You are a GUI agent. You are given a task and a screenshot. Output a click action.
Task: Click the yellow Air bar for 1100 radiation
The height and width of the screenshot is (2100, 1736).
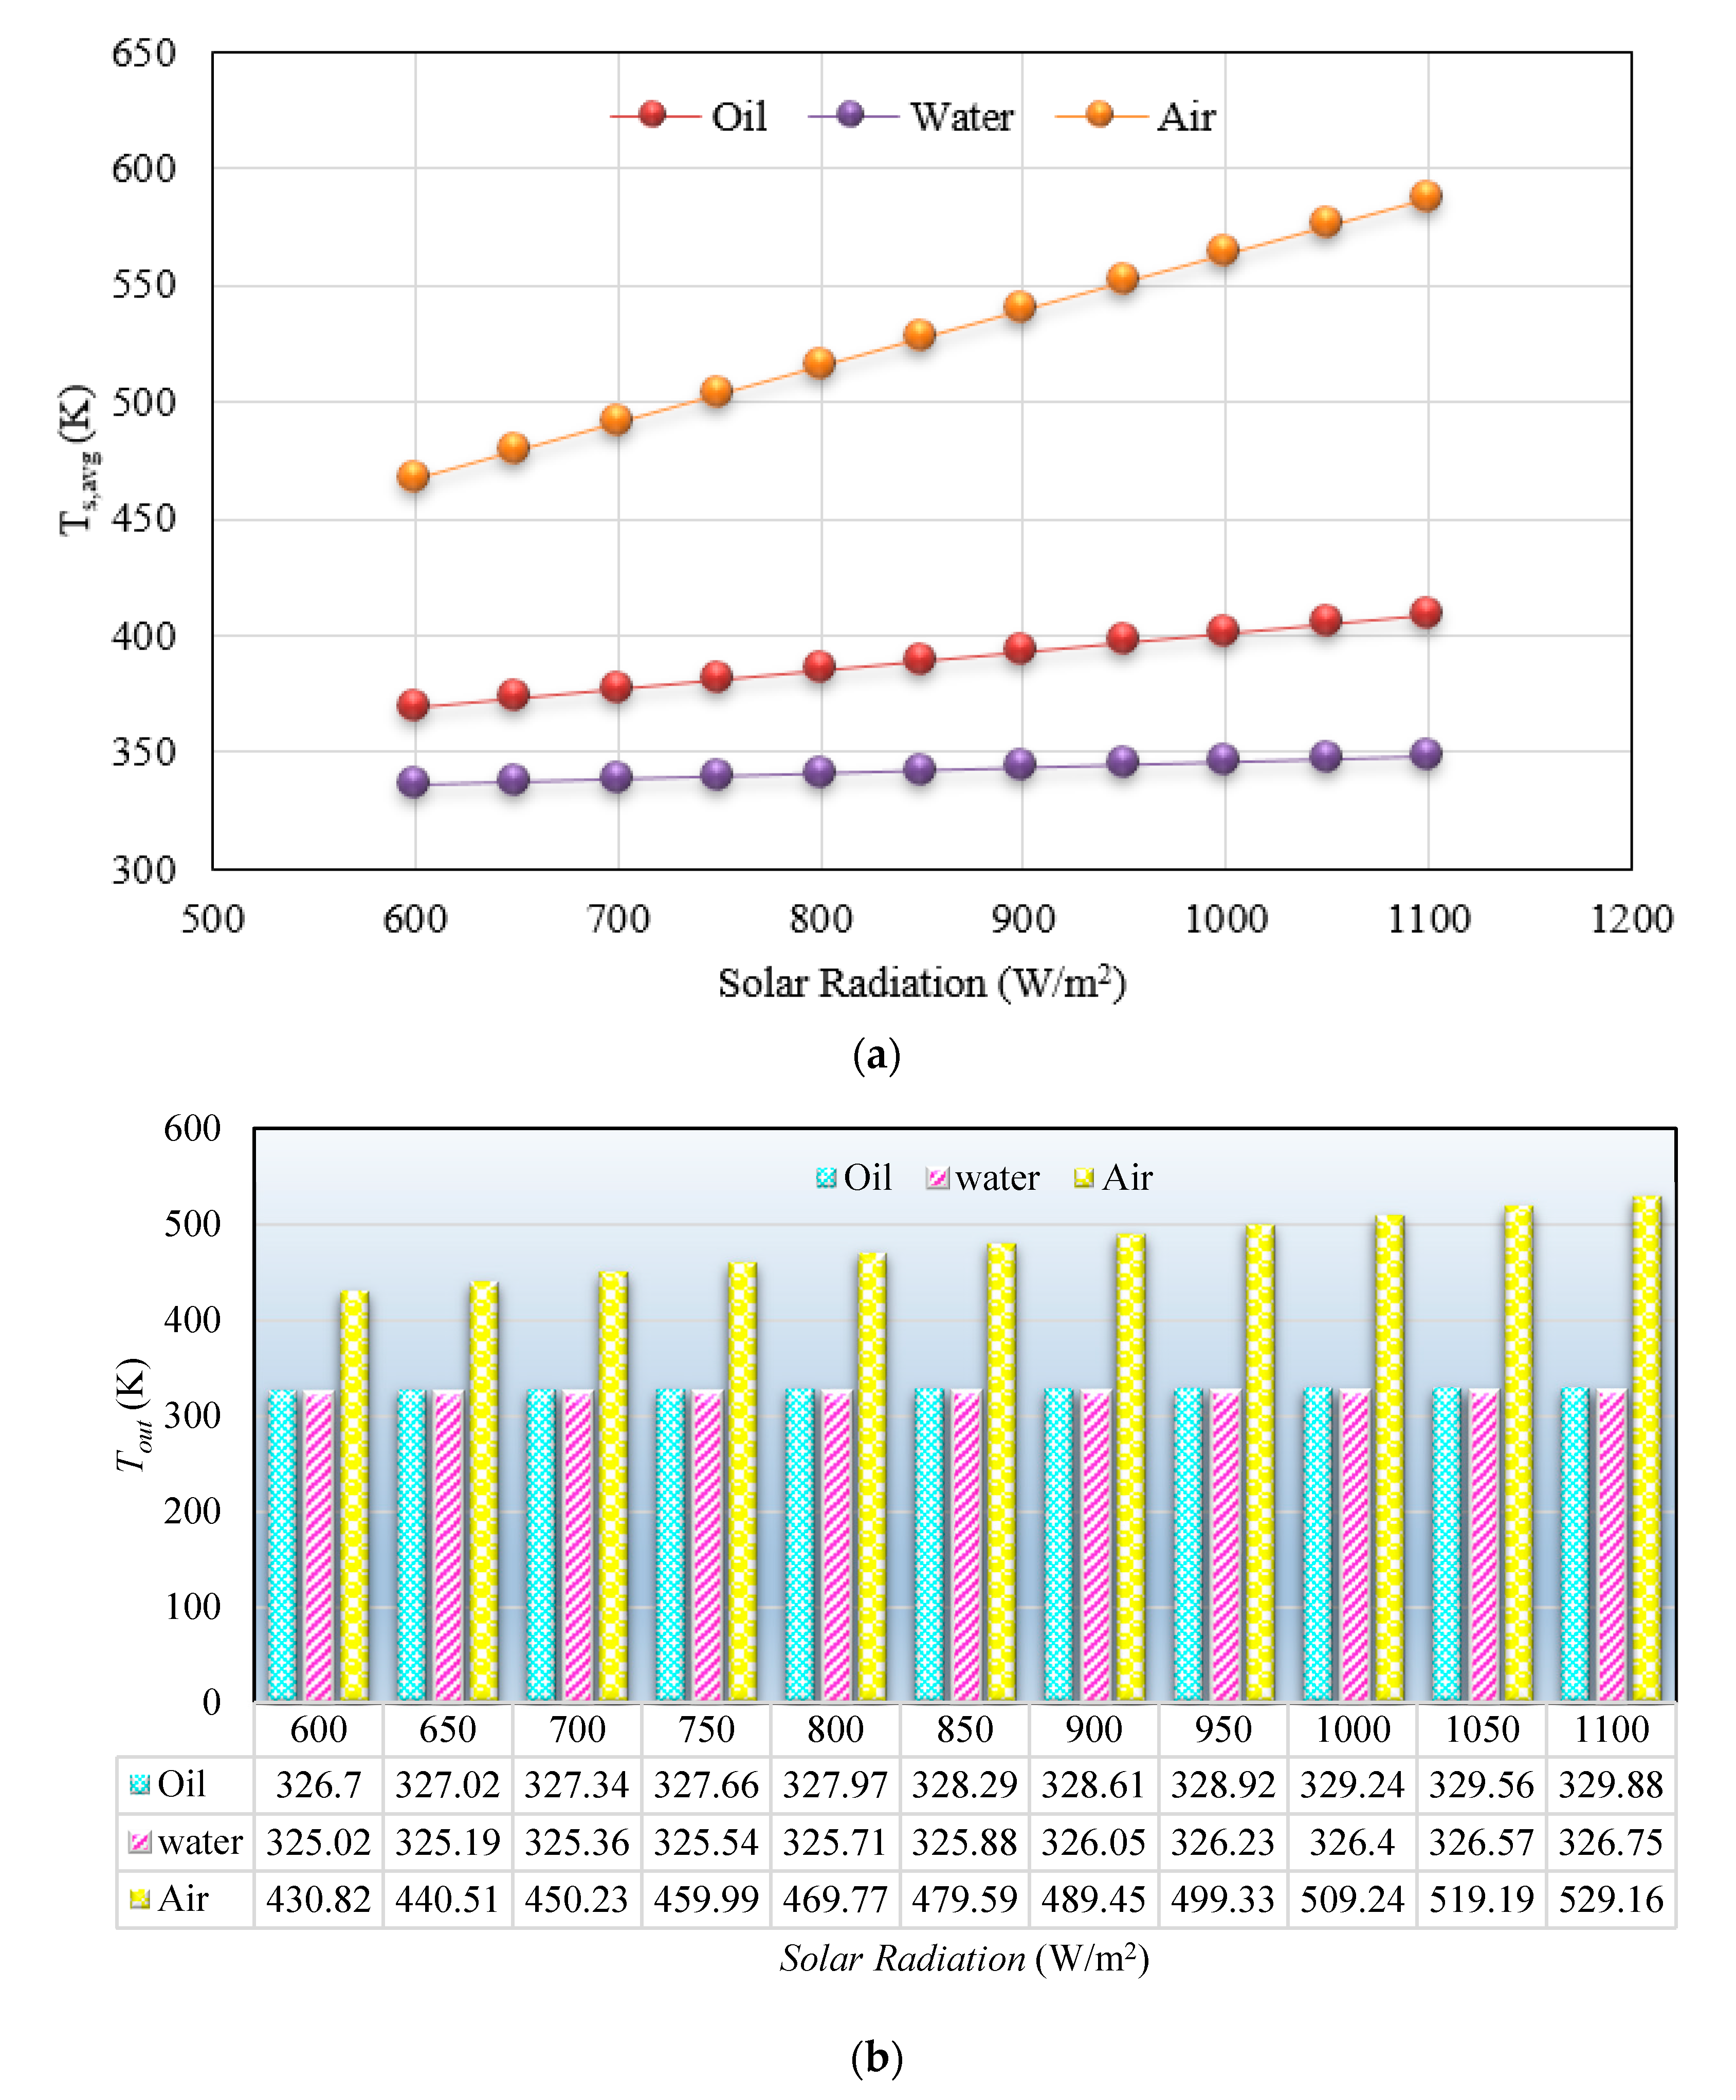[x=1646, y=1449]
